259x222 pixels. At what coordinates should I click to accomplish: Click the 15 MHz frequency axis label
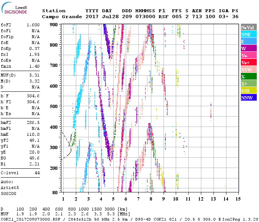click(x=238, y=199)
